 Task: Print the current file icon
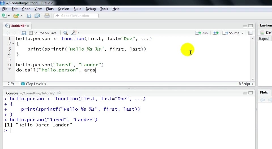pos(47,16)
